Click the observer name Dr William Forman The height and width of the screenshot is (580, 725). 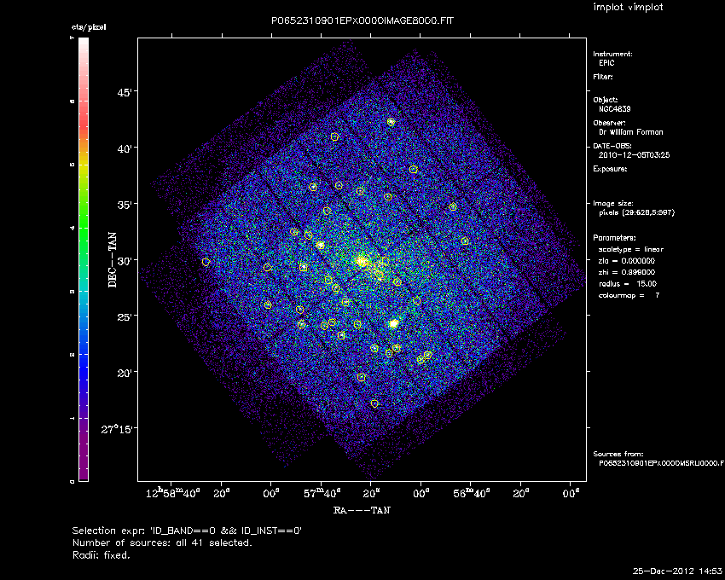(630, 132)
